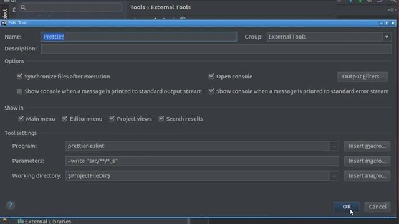
Task: Click Insert macro for the Parameters field
Action: (367, 161)
